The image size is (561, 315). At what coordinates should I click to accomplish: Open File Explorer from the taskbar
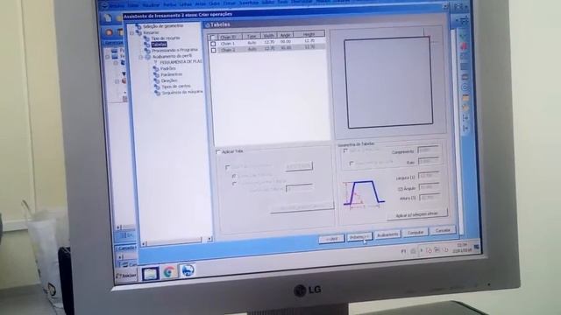tap(151, 274)
